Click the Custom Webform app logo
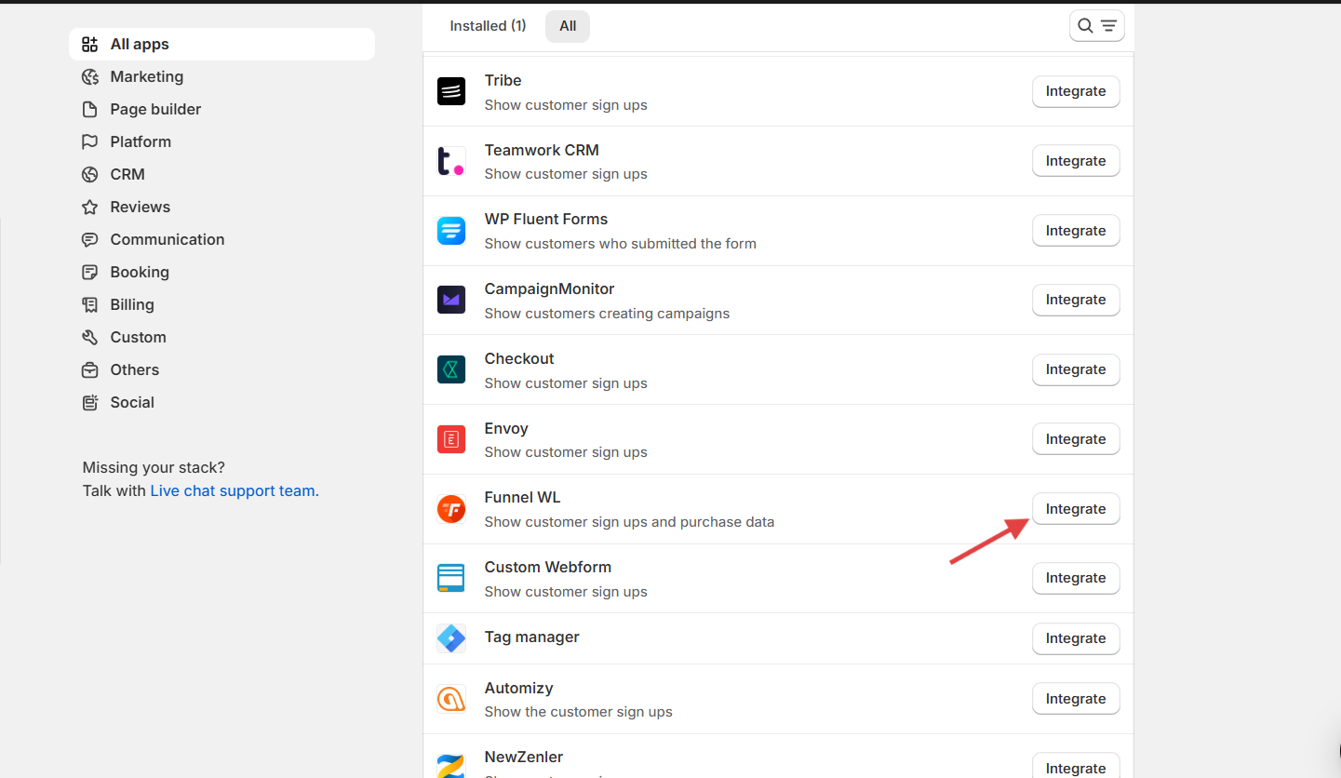This screenshot has width=1341, height=778. pyautogui.click(x=451, y=578)
